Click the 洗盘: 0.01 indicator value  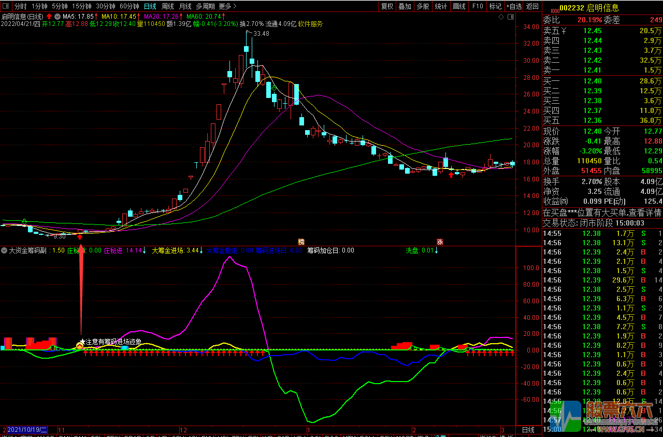click(x=421, y=250)
